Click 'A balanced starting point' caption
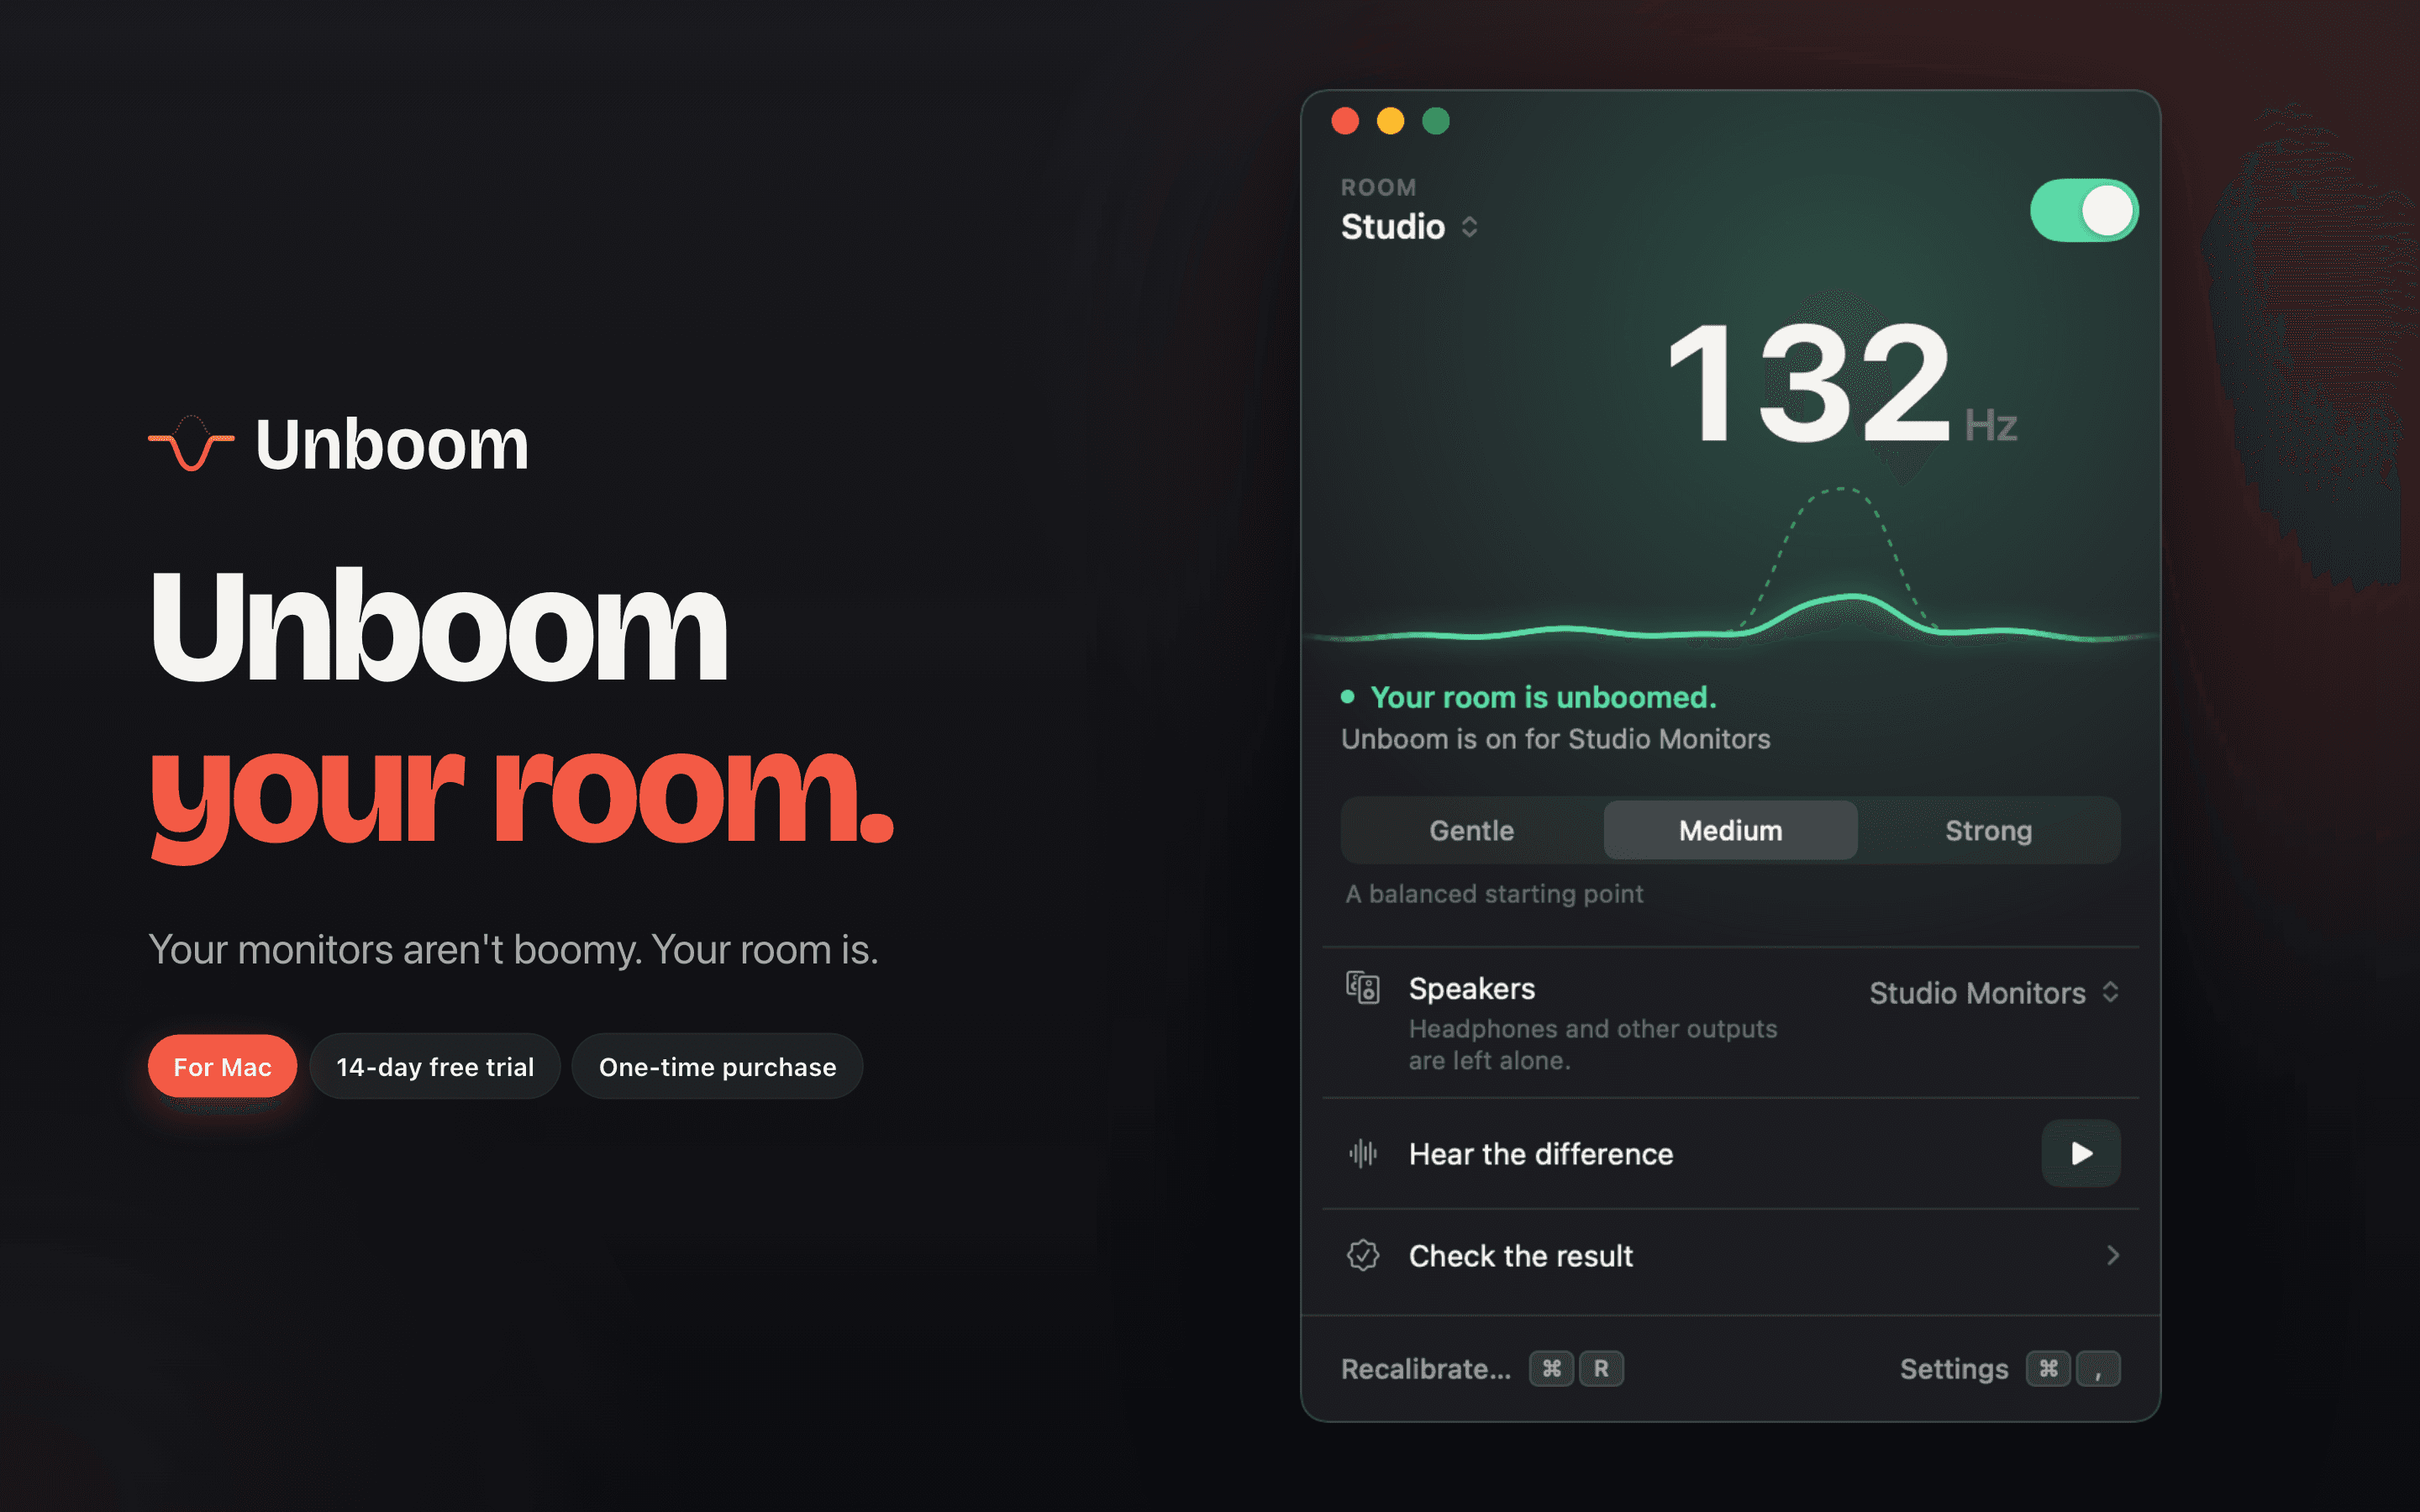2420x1512 pixels. (x=1494, y=894)
